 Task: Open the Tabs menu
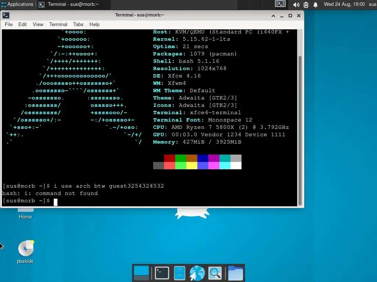tap(78, 25)
